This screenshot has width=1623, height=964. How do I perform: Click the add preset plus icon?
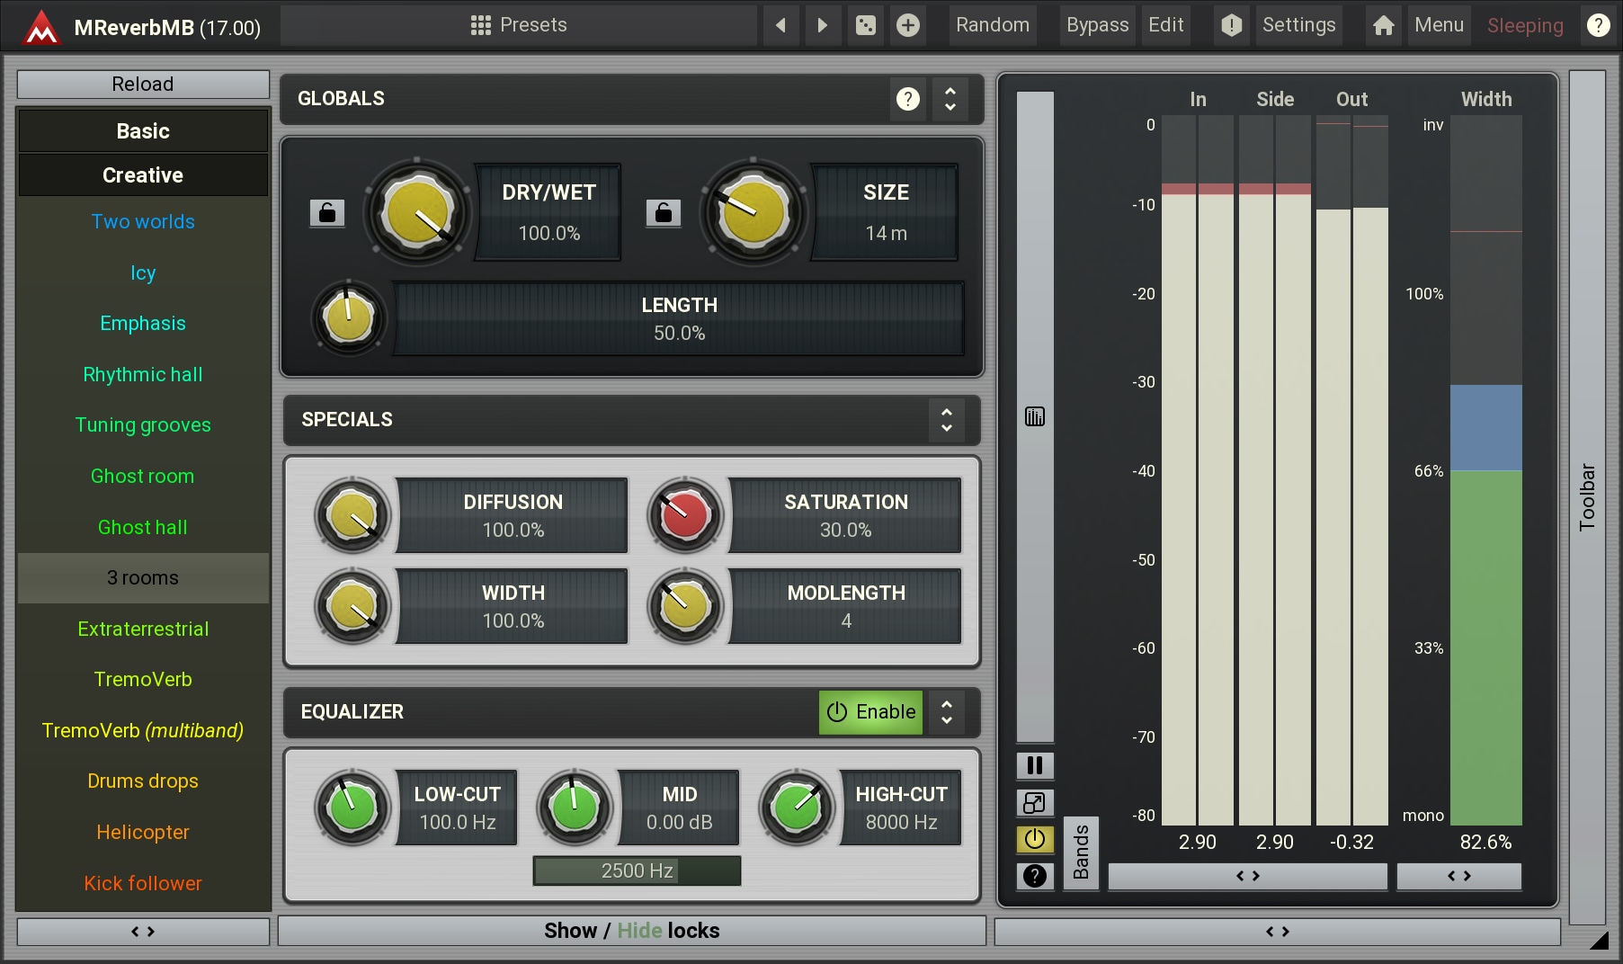[x=908, y=25]
